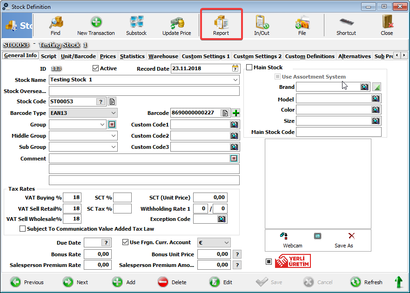The image size is (410, 293).
Task: Click the Save As red X icon
Action: coord(351,236)
